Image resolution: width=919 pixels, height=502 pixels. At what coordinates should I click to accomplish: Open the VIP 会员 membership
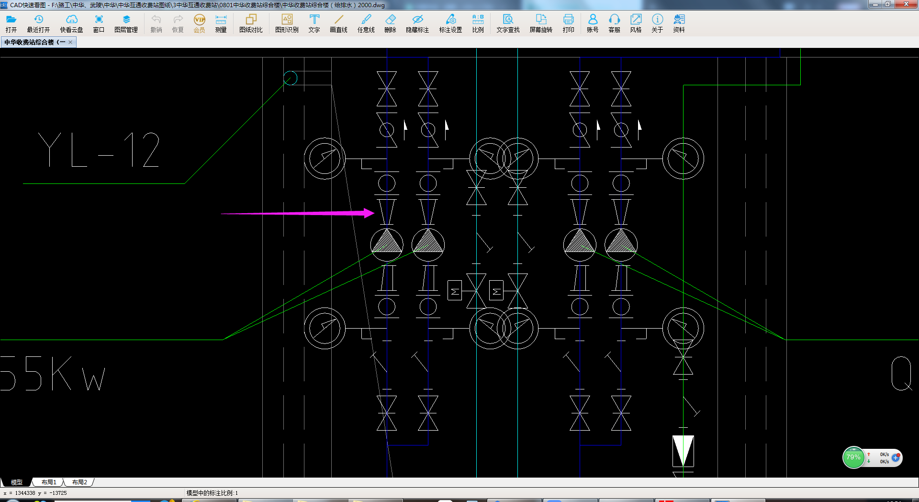199,23
